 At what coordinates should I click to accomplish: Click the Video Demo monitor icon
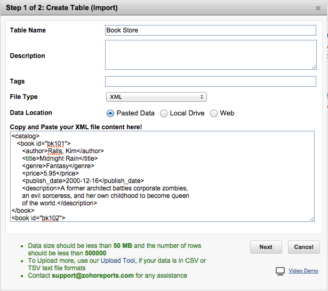tap(280, 271)
